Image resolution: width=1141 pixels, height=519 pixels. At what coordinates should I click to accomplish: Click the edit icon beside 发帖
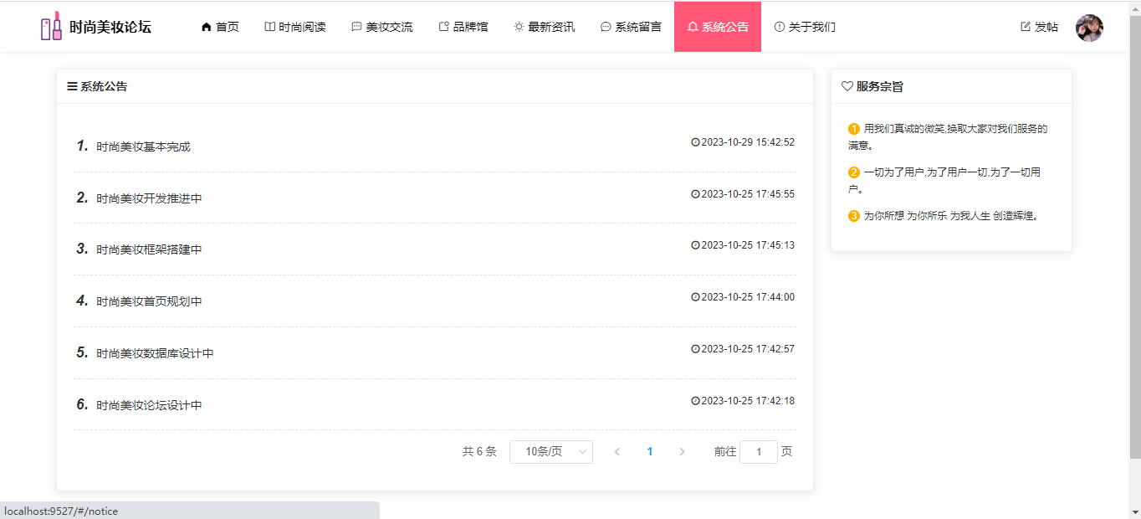coord(1026,27)
